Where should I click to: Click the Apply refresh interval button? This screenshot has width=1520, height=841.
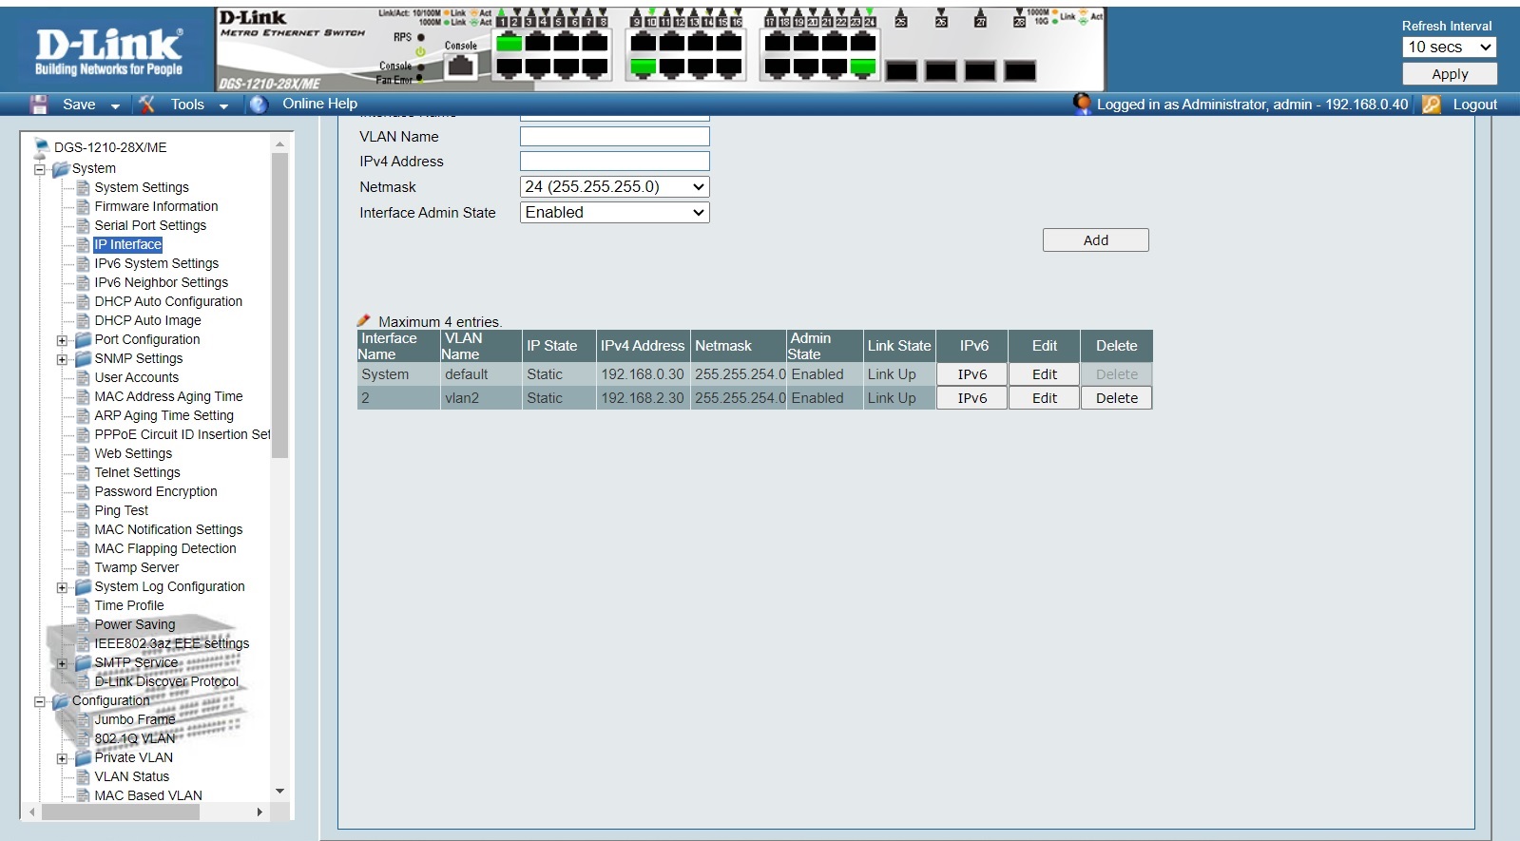[x=1450, y=74]
